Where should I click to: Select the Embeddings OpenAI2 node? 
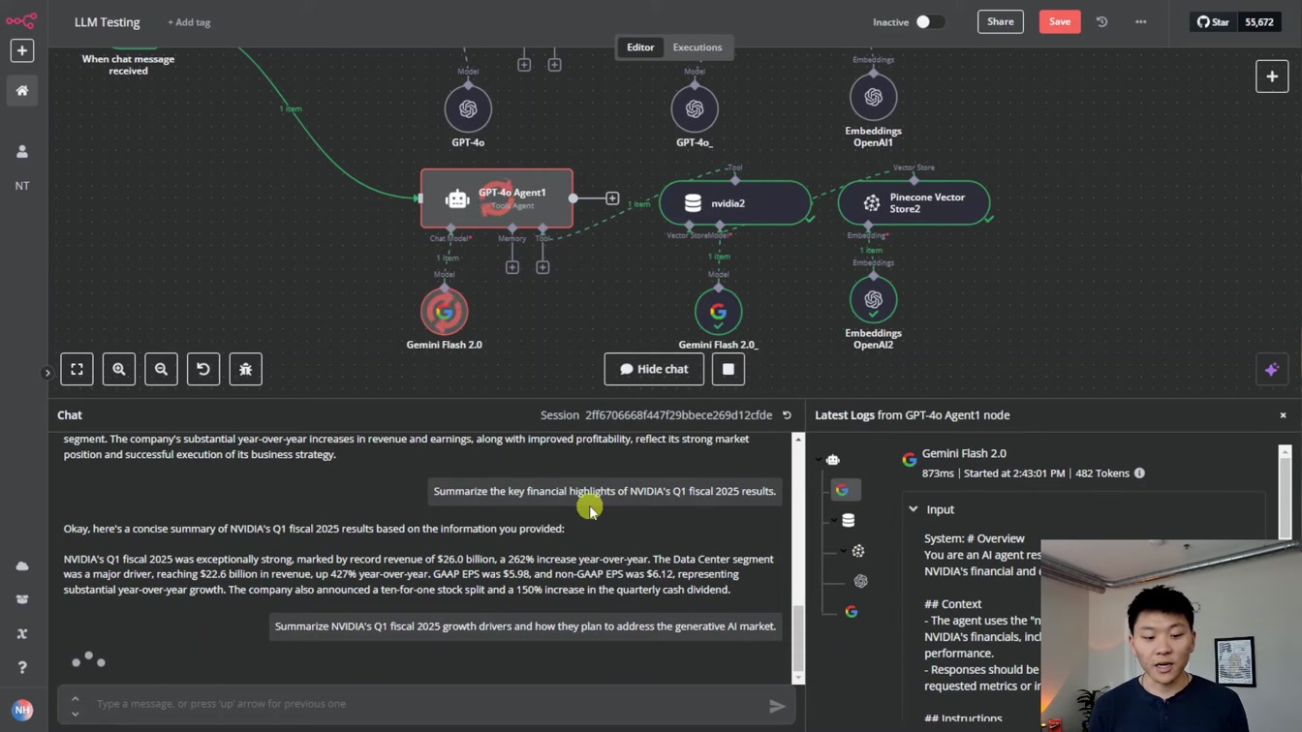(x=873, y=300)
